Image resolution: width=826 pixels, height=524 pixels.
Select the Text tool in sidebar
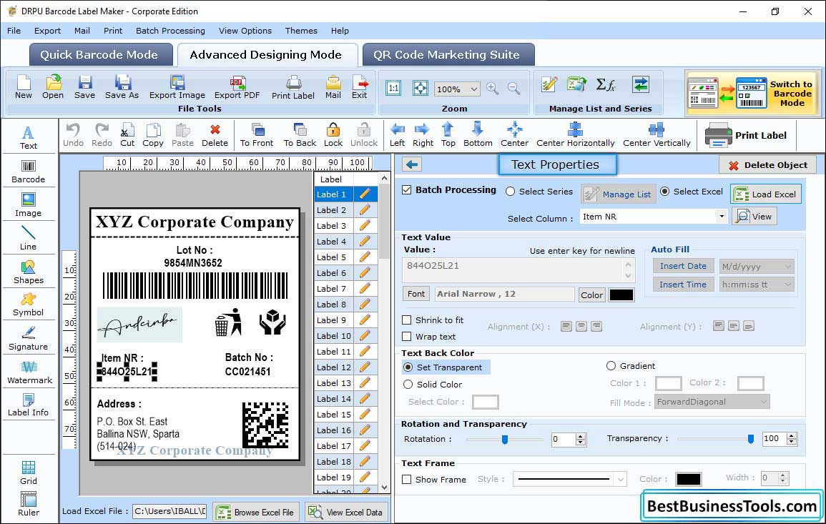29,137
